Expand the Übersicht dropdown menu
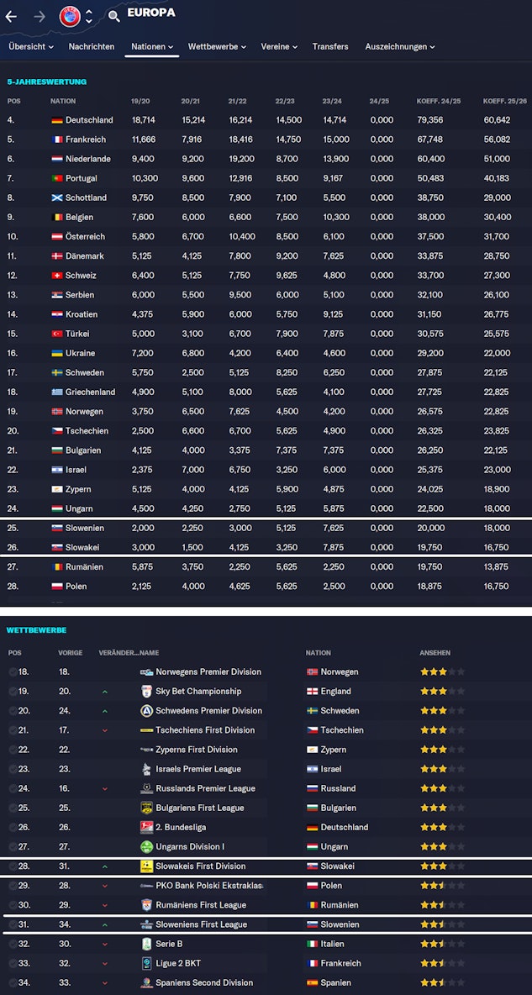The height and width of the screenshot is (995, 532). [x=30, y=47]
